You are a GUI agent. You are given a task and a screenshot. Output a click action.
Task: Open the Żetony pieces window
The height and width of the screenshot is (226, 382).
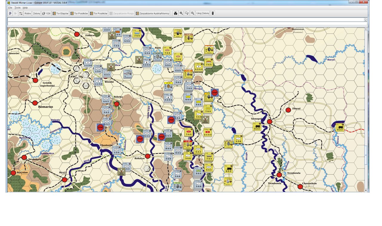tap(36, 13)
